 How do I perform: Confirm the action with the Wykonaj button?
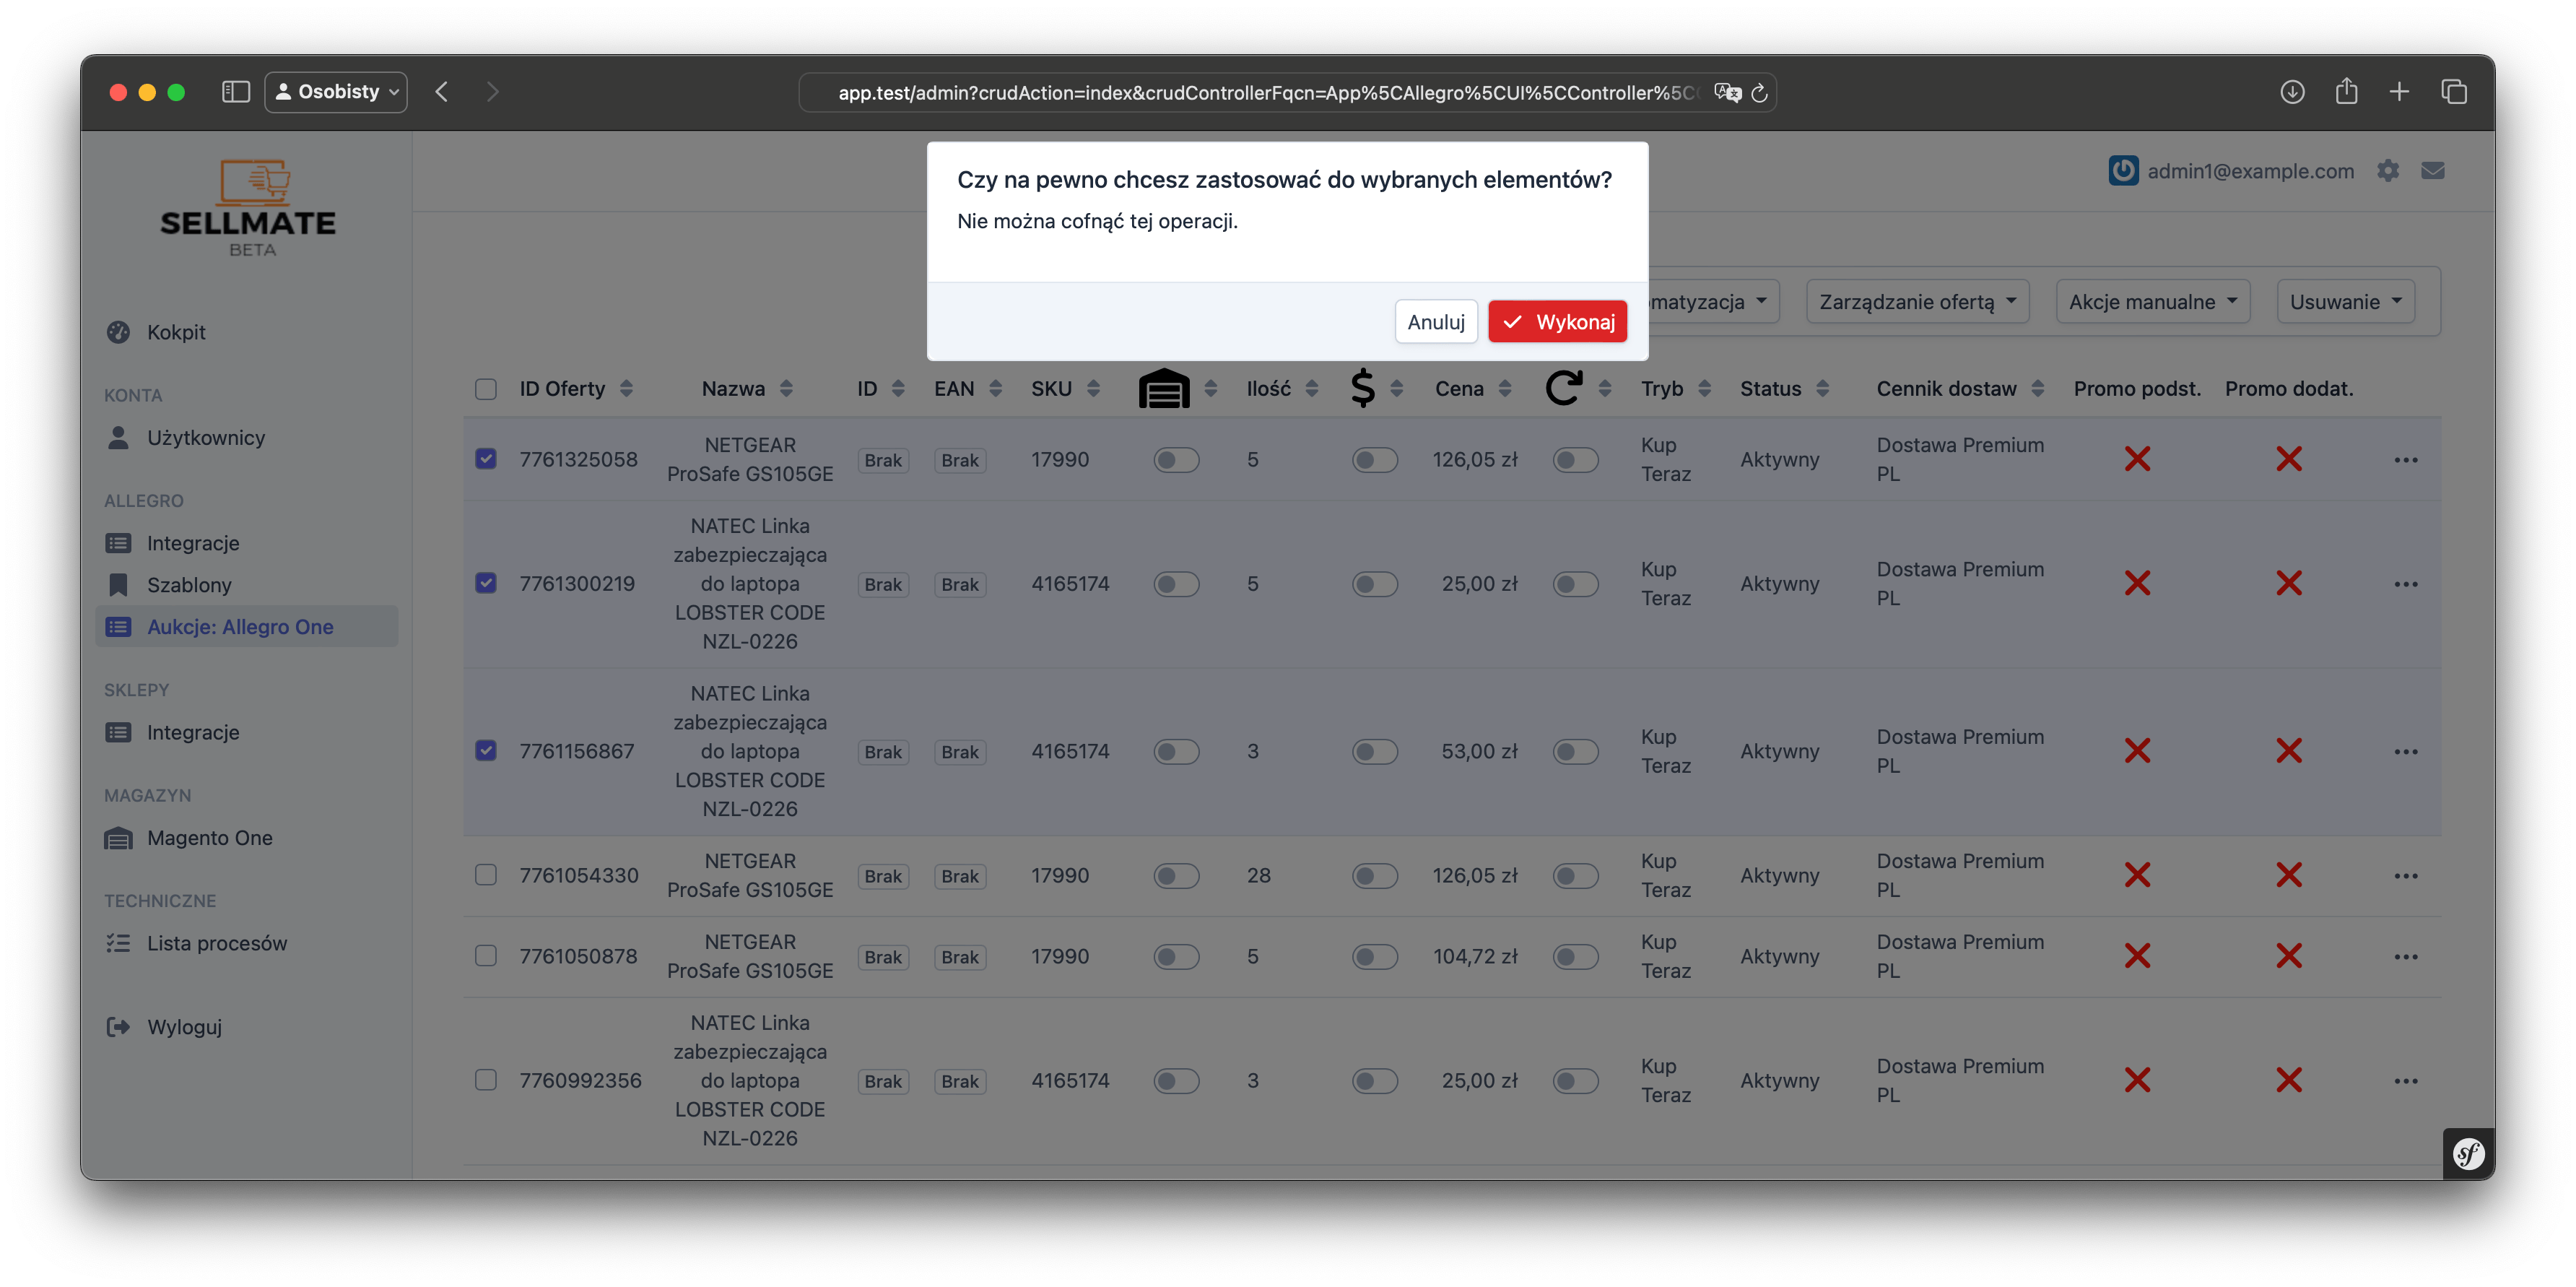click(x=1557, y=322)
